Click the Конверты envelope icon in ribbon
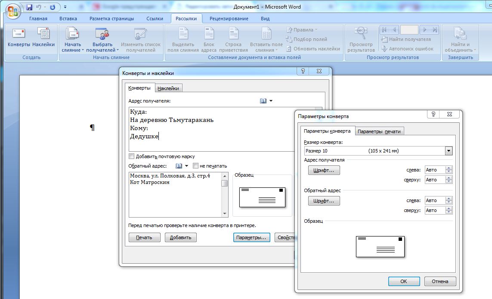The height and width of the screenshot is (299, 492). (19, 34)
